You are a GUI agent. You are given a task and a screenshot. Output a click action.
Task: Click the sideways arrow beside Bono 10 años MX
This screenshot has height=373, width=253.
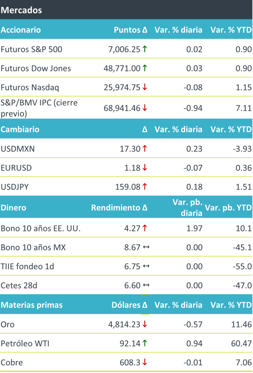click(x=145, y=247)
